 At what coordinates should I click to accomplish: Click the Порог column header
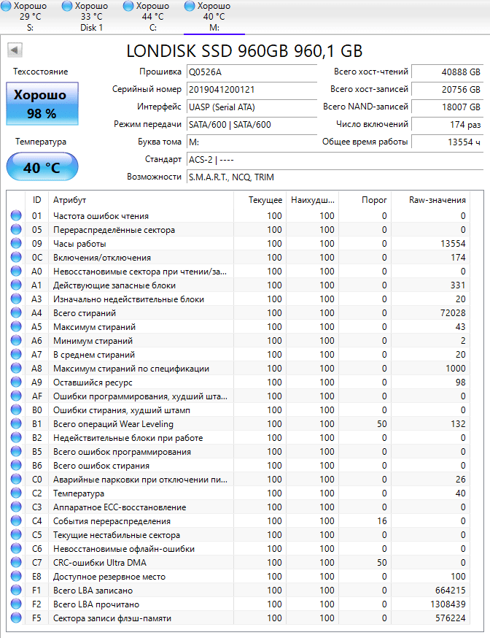(365, 200)
